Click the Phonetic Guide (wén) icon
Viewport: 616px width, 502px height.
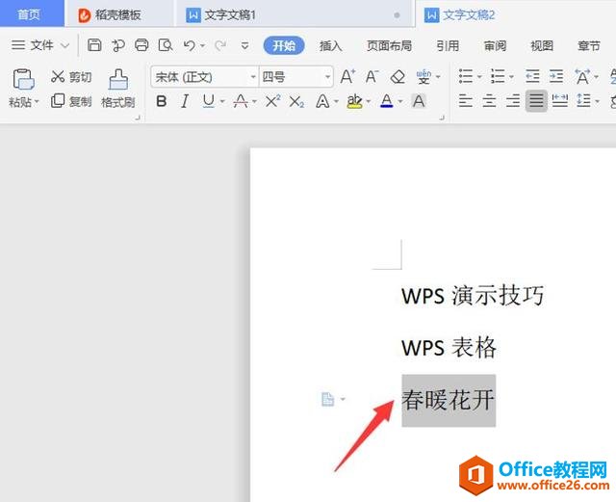423,77
